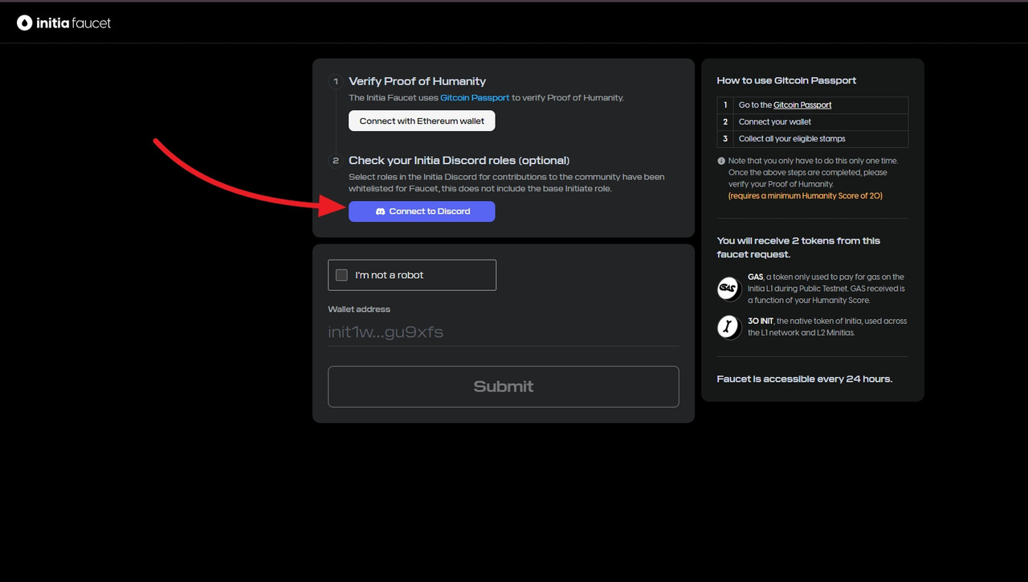Click the INIT token icon

tap(728, 326)
